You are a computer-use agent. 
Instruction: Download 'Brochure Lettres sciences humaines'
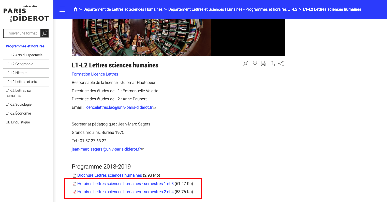(110, 175)
